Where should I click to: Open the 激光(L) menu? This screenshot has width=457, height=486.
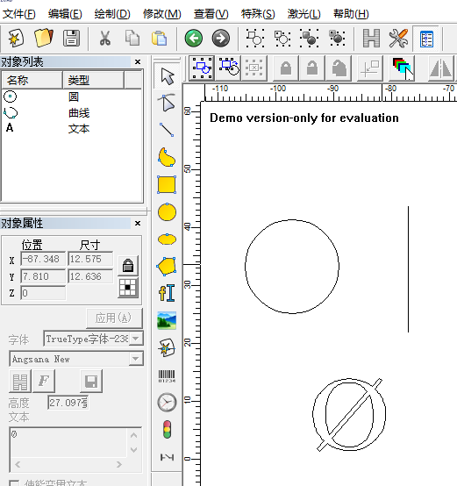(304, 14)
